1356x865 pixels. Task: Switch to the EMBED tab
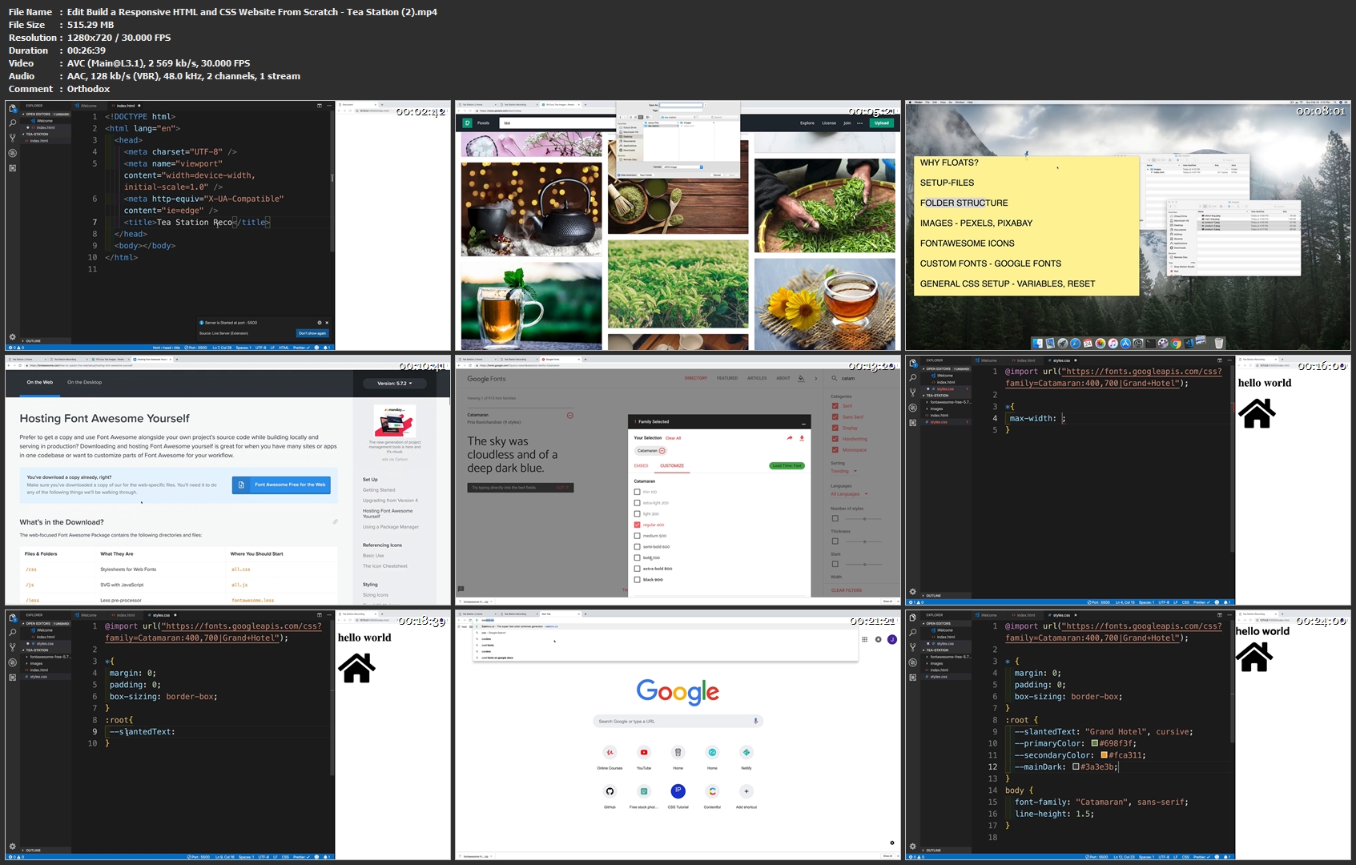click(x=642, y=465)
